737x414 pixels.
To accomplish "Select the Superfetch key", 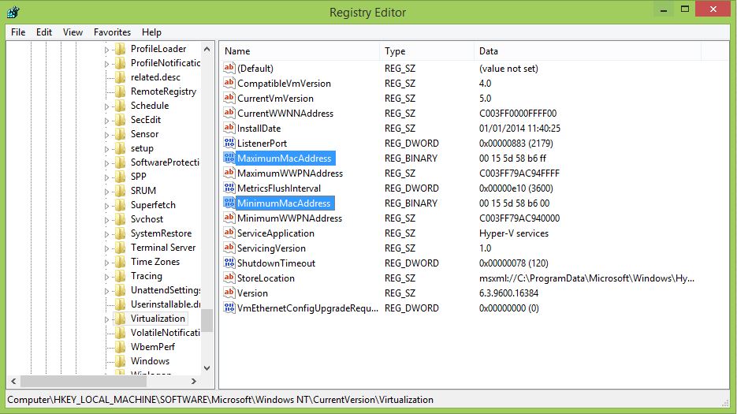I will [153, 205].
